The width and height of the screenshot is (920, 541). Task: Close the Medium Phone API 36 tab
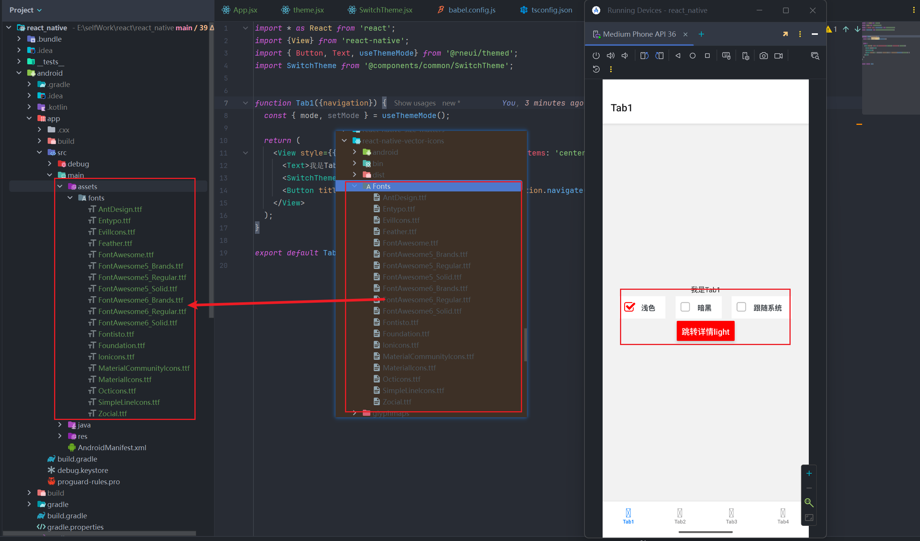click(685, 34)
